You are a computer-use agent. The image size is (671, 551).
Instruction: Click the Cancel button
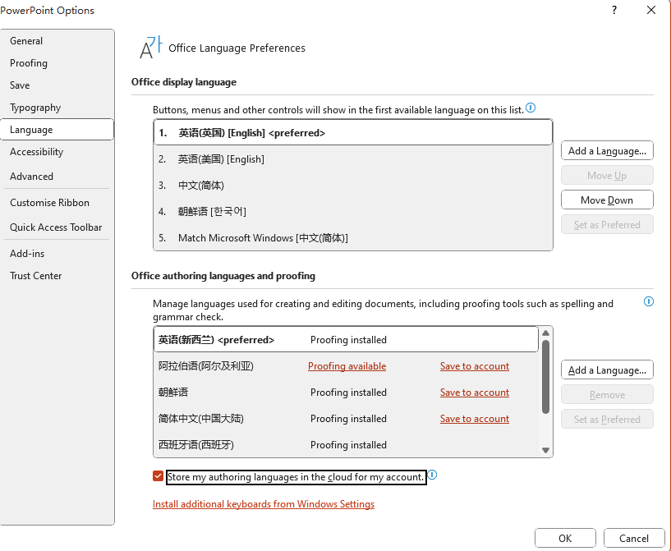point(634,538)
